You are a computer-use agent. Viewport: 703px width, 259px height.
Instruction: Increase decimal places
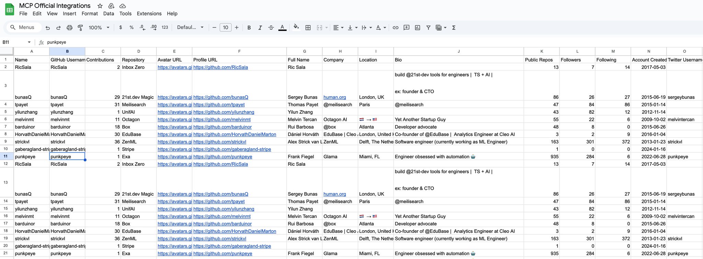(x=153, y=28)
